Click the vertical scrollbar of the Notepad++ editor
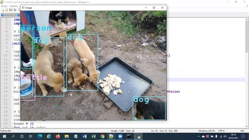This screenshot has width=249, height=140. 247,73
